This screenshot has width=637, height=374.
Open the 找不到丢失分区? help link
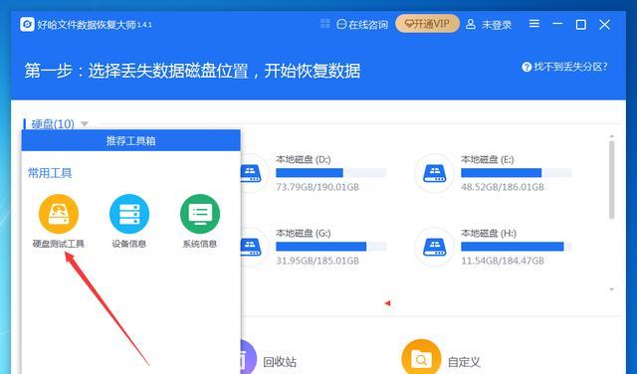coord(564,67)
